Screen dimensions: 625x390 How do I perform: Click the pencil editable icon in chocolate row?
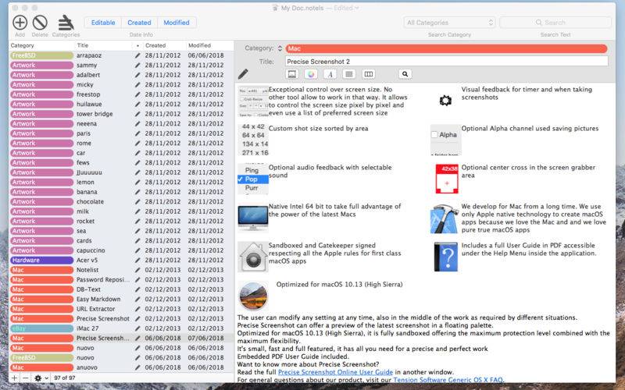point(137,202)
